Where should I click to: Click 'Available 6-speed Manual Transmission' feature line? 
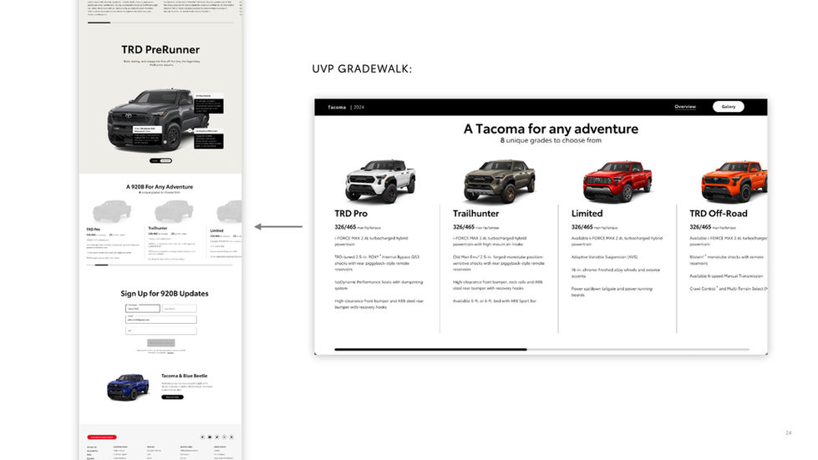726,276
